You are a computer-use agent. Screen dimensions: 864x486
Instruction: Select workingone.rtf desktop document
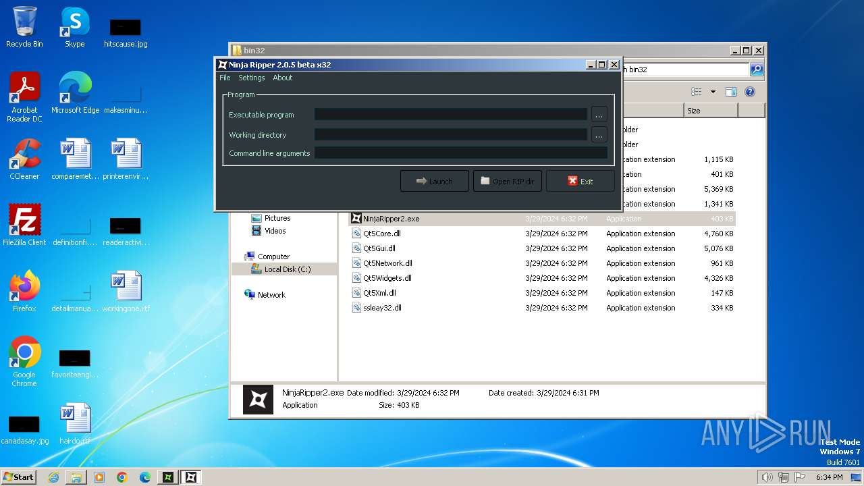126,292
